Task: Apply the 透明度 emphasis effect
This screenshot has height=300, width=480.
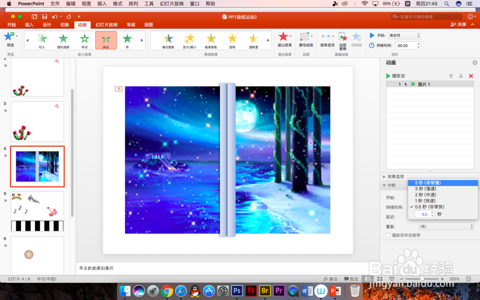Action: pos(253,40)
